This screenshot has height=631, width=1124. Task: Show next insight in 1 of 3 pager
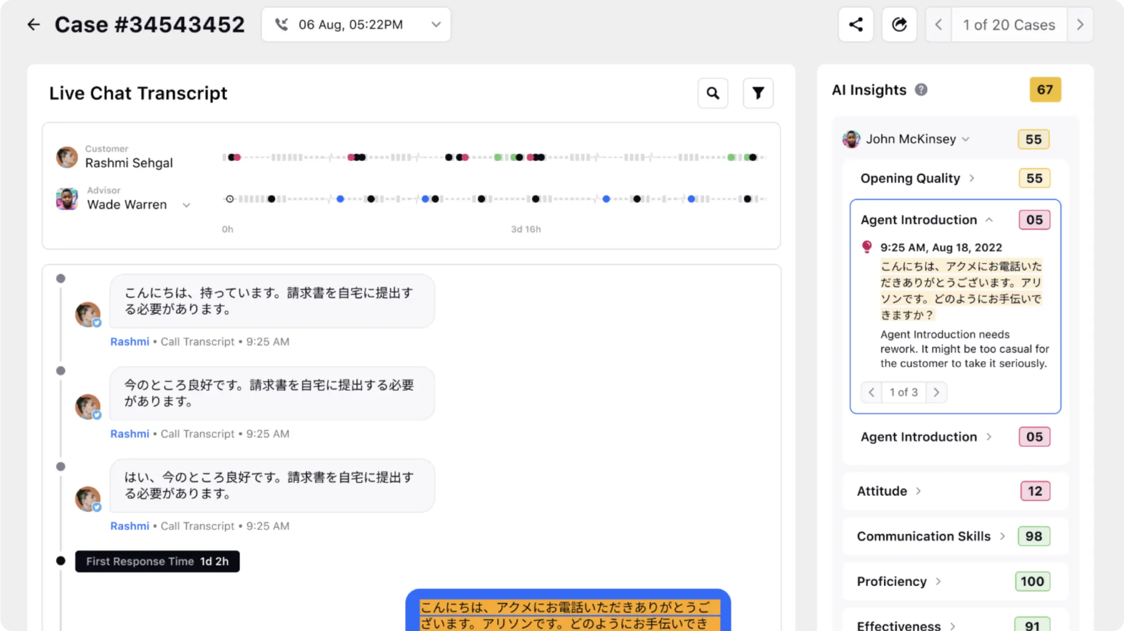(936, 392)
